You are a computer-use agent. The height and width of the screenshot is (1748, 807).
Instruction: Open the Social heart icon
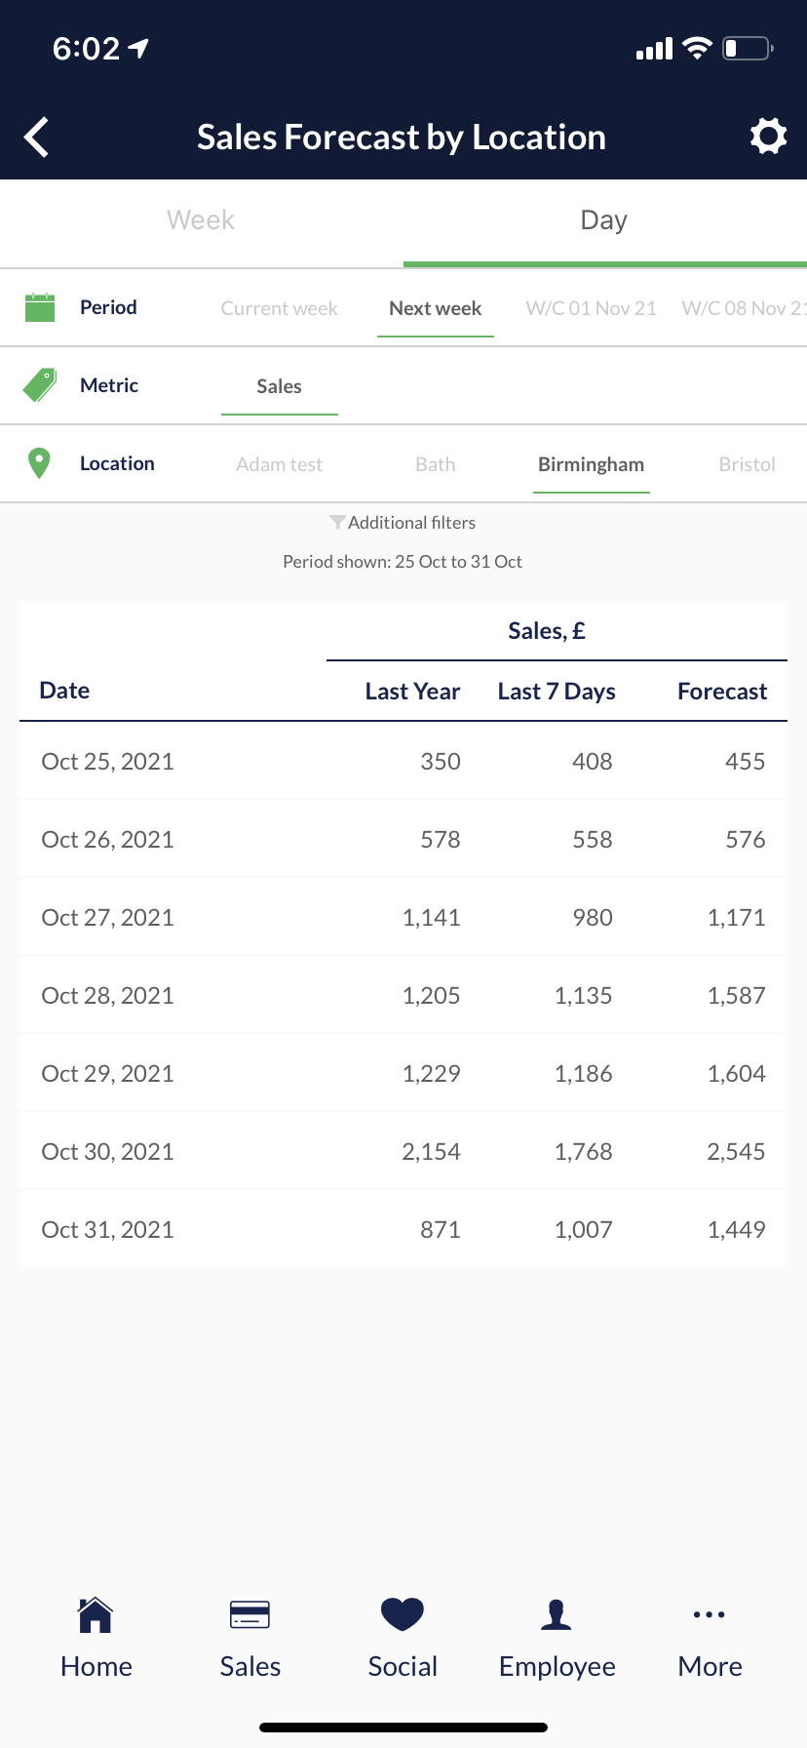pyautogui.click(x=403, y=1615)
